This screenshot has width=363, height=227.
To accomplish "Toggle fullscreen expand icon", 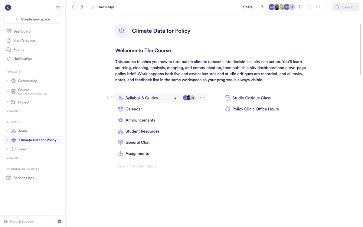I will tap(310, 7).
